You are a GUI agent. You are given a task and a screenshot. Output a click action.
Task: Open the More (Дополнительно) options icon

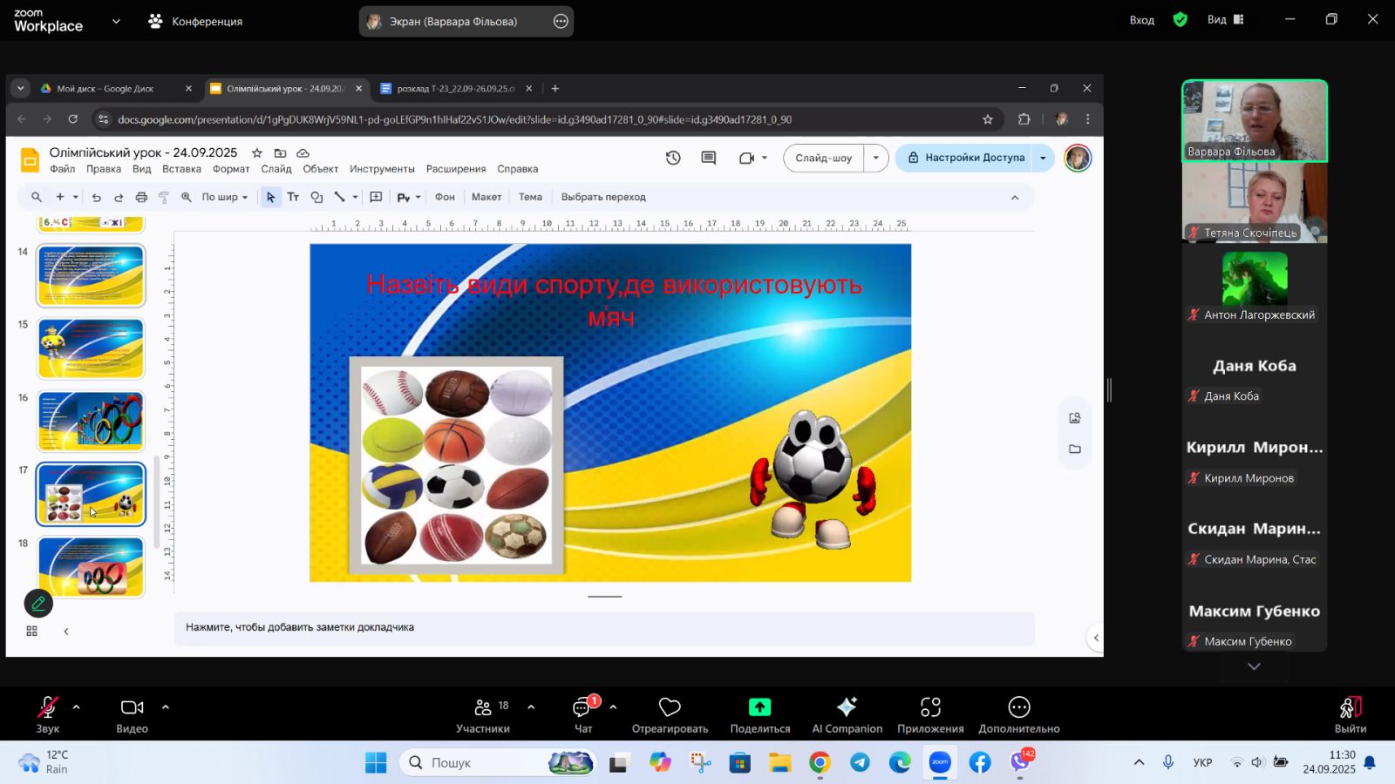tap(1018, 707)
